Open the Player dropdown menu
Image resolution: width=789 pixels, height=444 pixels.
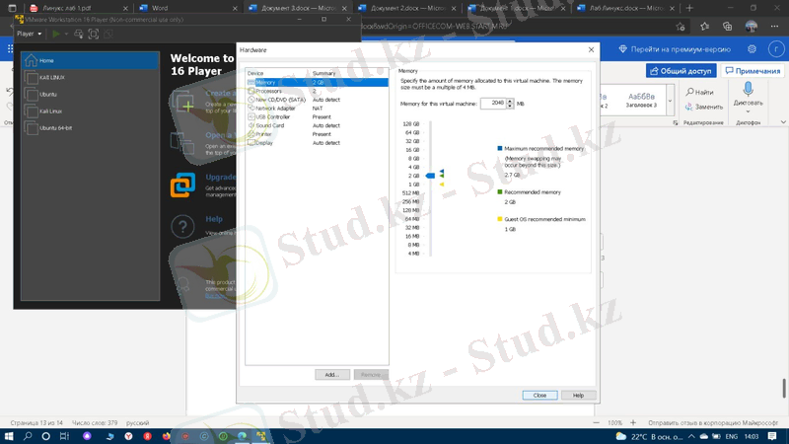29,34
